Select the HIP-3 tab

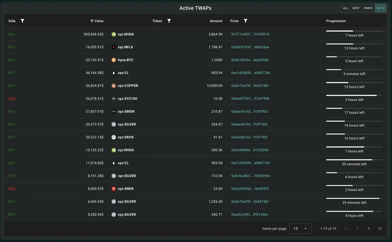[x=381, y=8]
